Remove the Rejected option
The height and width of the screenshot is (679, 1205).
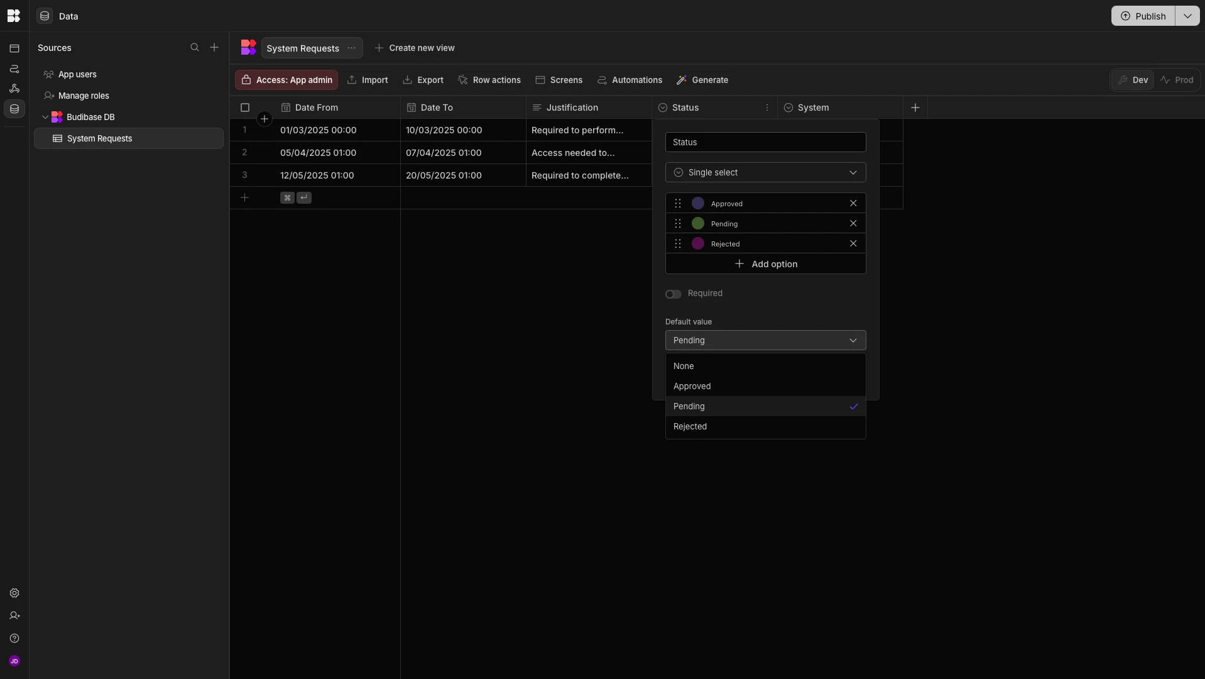[x=853, y=243]
